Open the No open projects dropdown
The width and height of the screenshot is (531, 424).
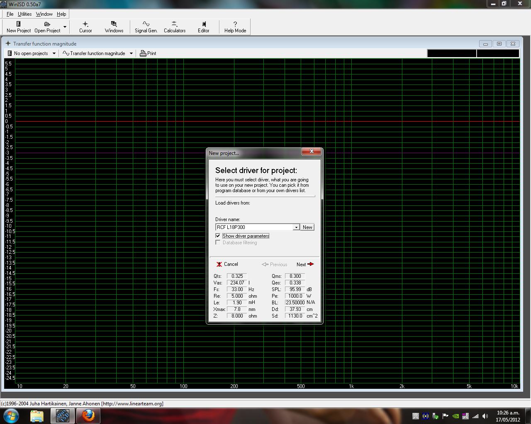click(x=54, y=53)
